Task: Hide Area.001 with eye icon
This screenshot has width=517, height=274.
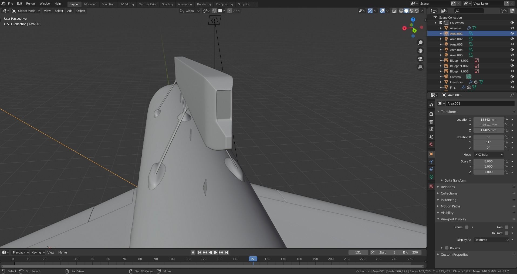Action: coord(512,33)
